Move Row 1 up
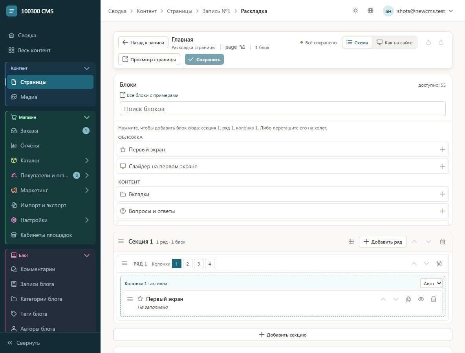465x353 pixels. coord(414,264)
